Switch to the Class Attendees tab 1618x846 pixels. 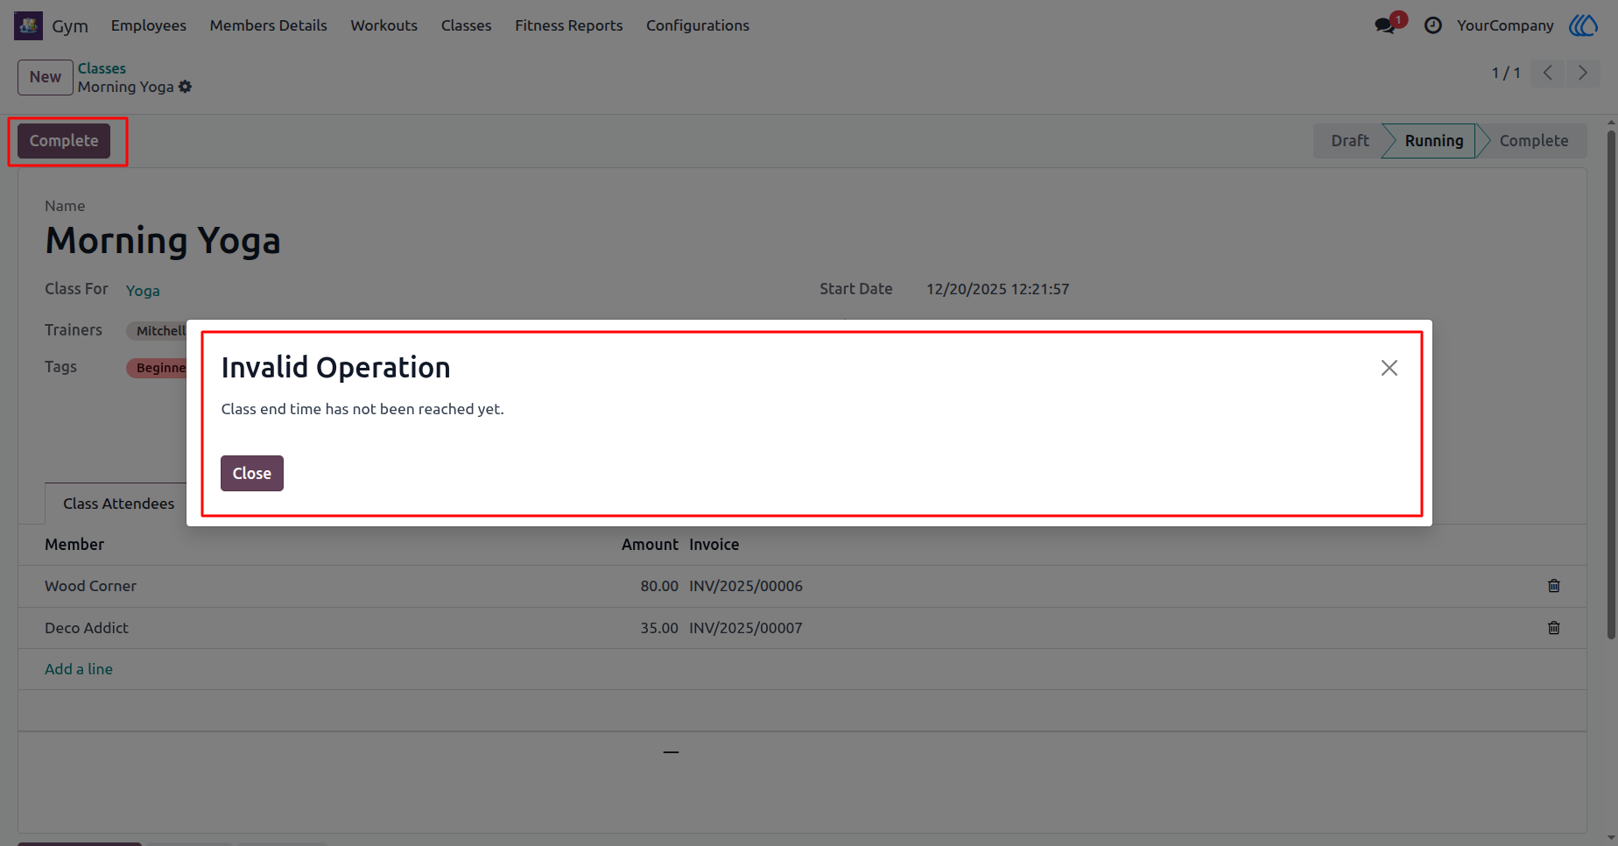tap(118, 504)
